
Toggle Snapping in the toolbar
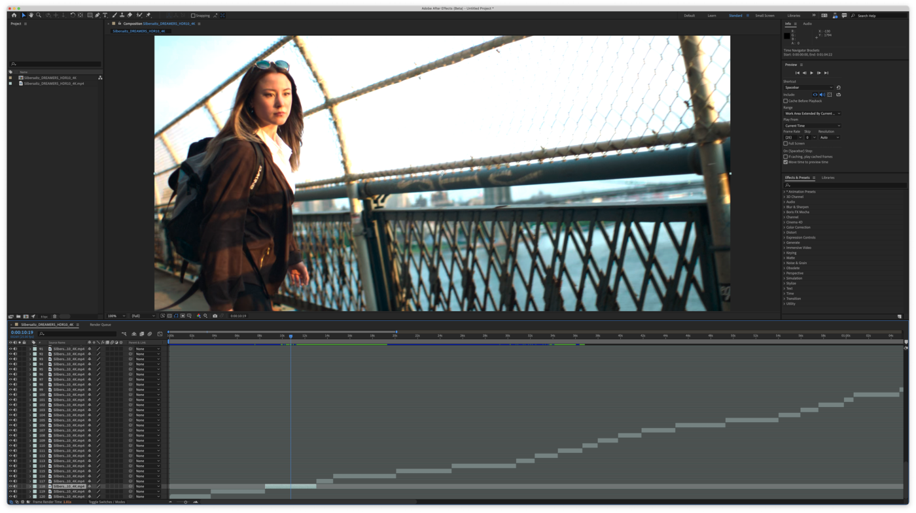pyautogui.click(x=192, y=14)
